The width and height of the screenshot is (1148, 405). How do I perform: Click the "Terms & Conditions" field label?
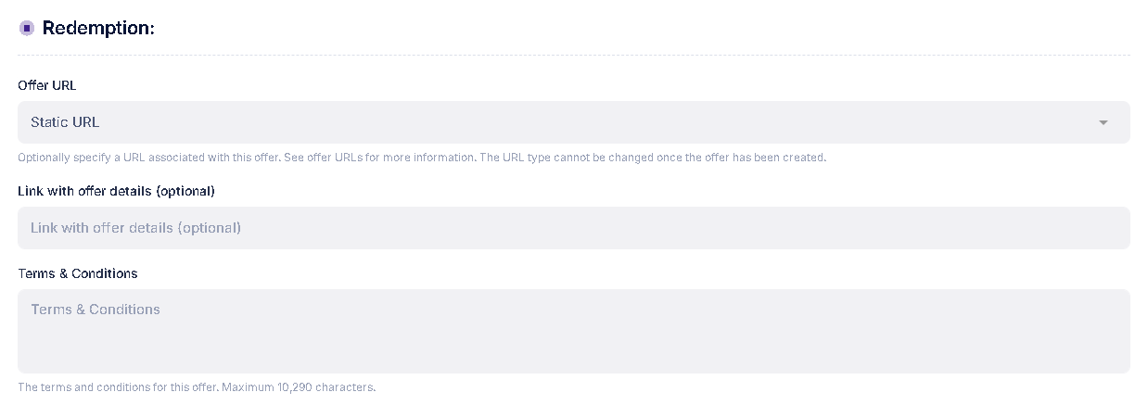coord(78,273)
